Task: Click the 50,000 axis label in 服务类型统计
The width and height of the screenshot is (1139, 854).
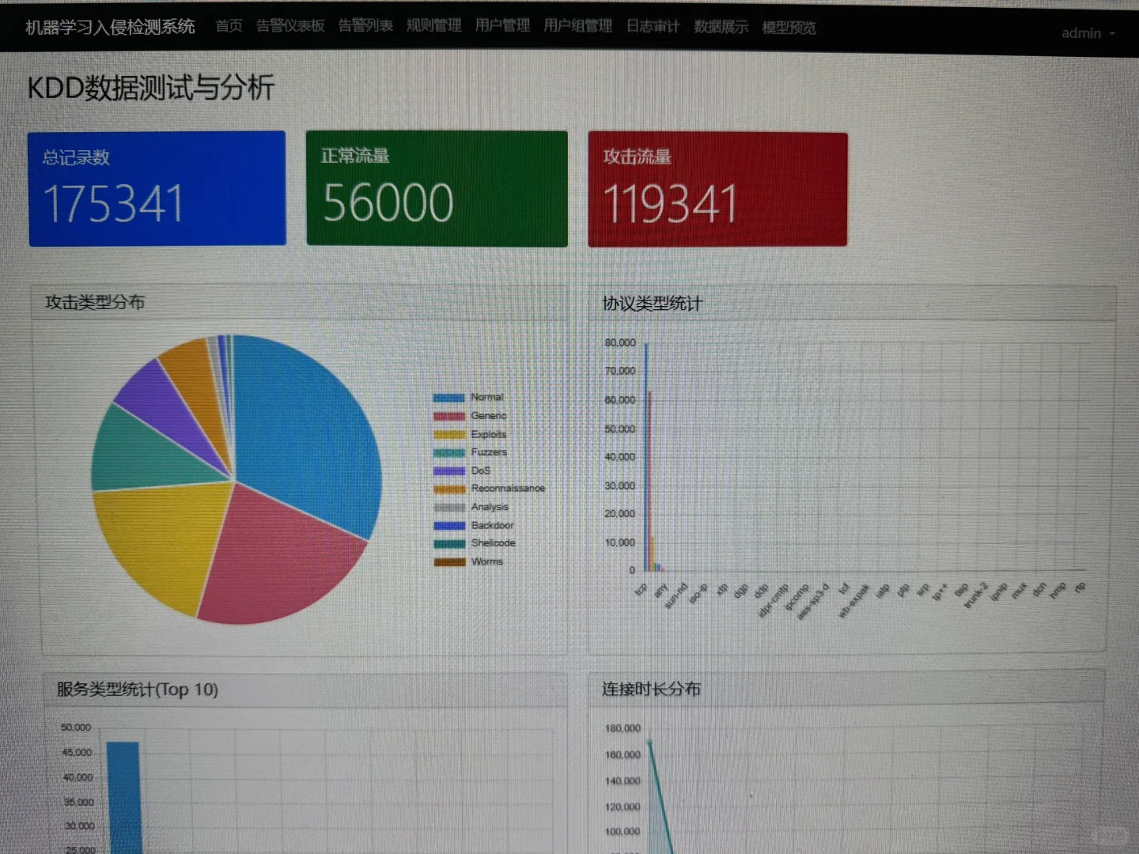Action: point(76,727)
